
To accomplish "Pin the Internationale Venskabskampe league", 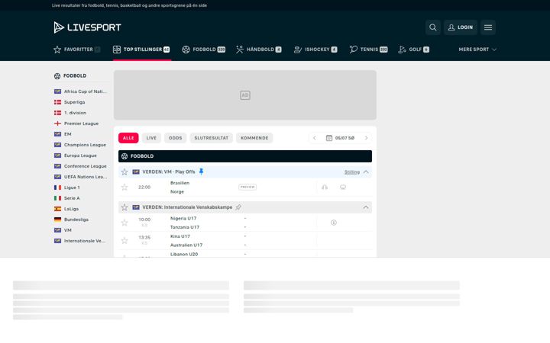I will [x=238, y=207].
